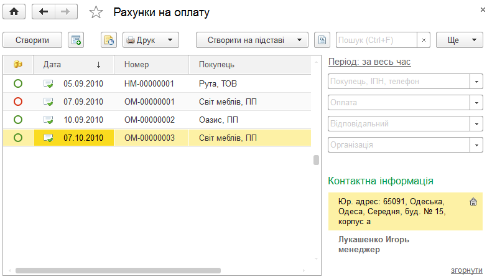
Task: Click the coins payment status column header
Action: click(x=18, y=64)
